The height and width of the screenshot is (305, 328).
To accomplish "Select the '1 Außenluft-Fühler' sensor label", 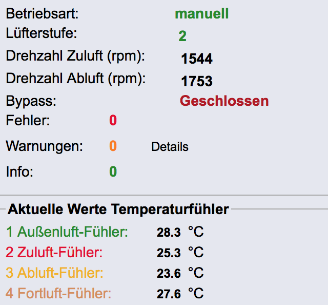I will pos(67,232).
